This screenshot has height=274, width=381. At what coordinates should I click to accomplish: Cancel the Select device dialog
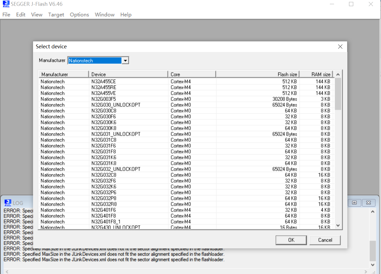pos(325,240)
